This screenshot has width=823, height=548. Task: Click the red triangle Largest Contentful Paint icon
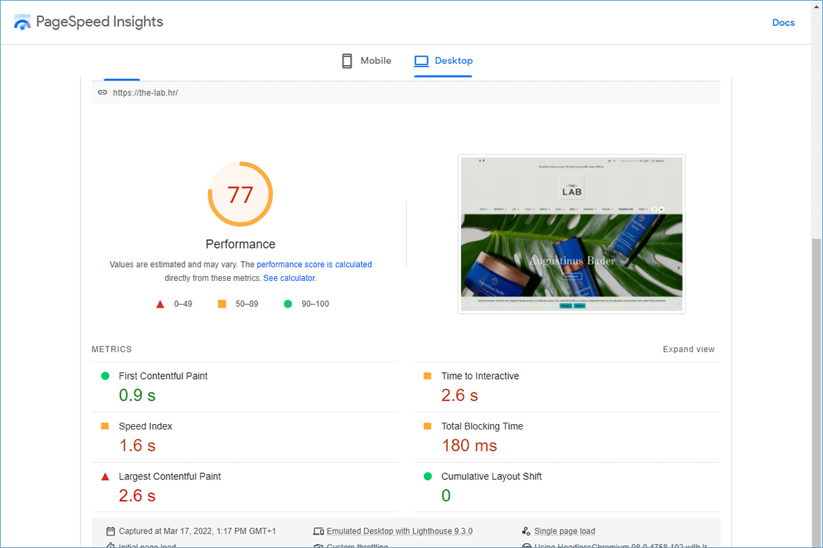click(105, 477)
